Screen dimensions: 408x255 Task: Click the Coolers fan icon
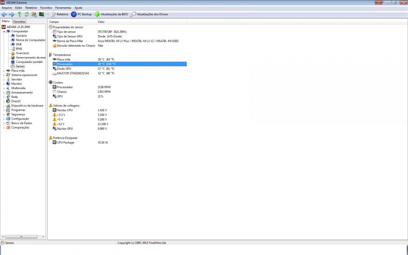(51, 83)
